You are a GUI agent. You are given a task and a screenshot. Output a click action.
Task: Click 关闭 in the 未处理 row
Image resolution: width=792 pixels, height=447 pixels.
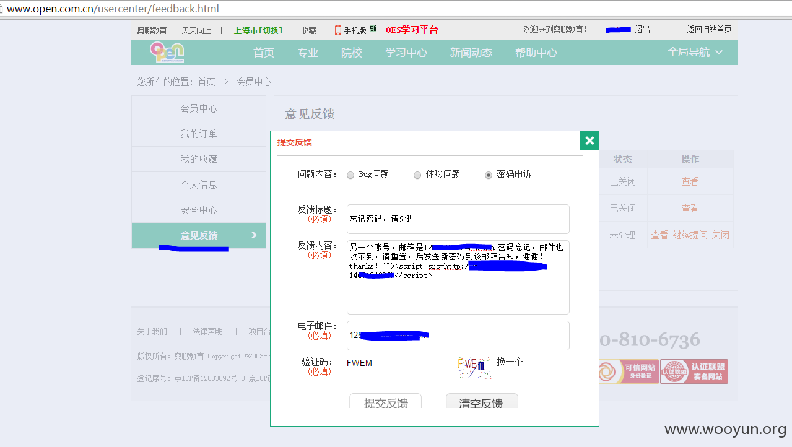click(x=720, y=235)
